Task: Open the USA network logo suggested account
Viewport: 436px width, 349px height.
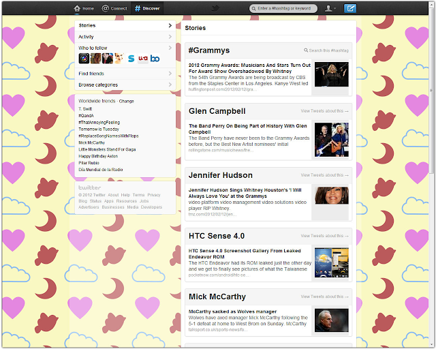Action: (x=143, y=59)
